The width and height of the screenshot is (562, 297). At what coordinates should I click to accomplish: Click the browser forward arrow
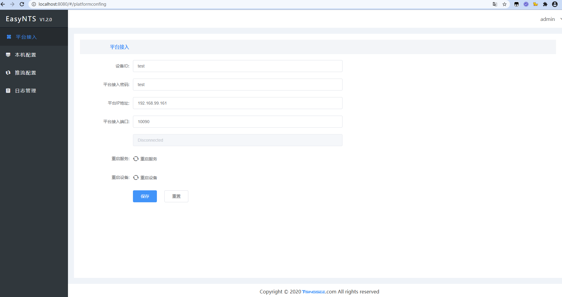[12, 4]
